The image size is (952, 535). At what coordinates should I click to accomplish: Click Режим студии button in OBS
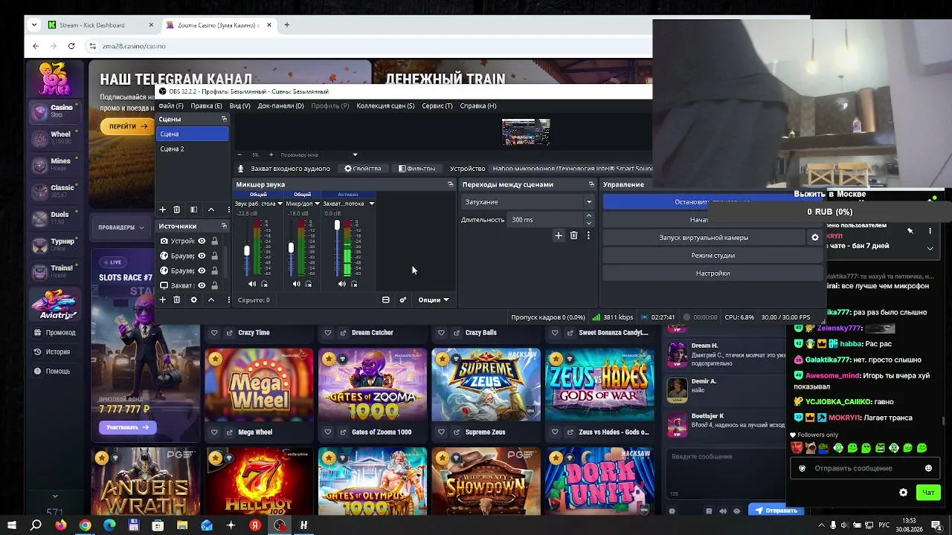click(x=713, y=256)
